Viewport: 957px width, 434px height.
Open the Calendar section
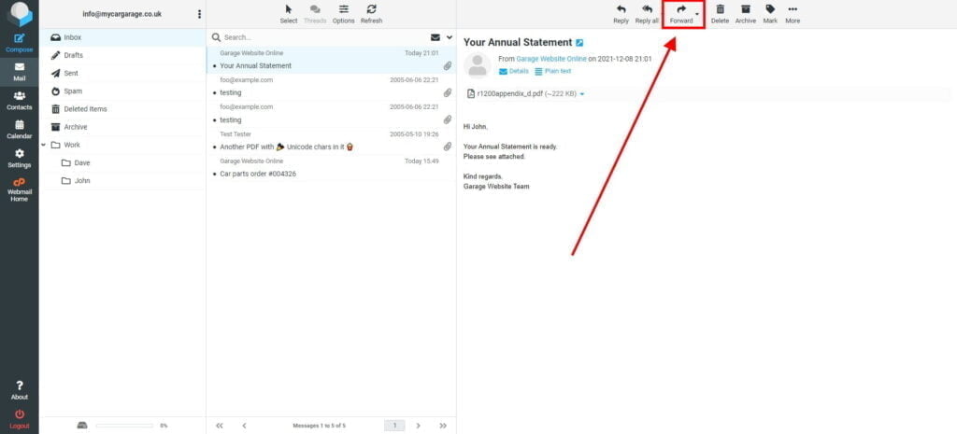pos(19,129)
